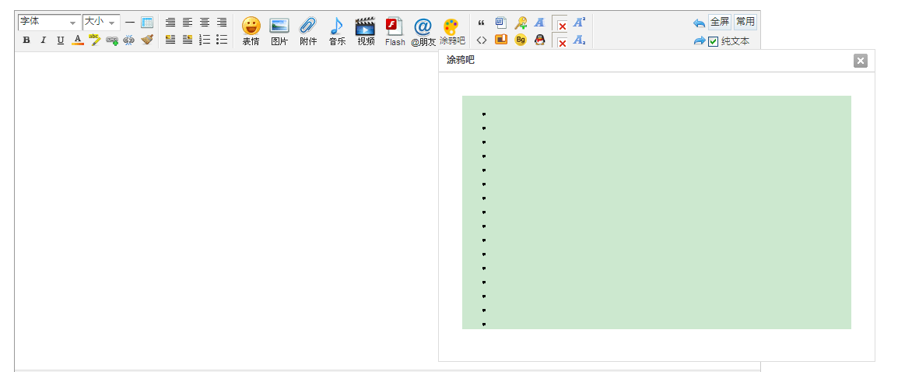Open the 涂鸦吧 doodle palette tool
Screen dimensions: 919x372
point(452,30)
